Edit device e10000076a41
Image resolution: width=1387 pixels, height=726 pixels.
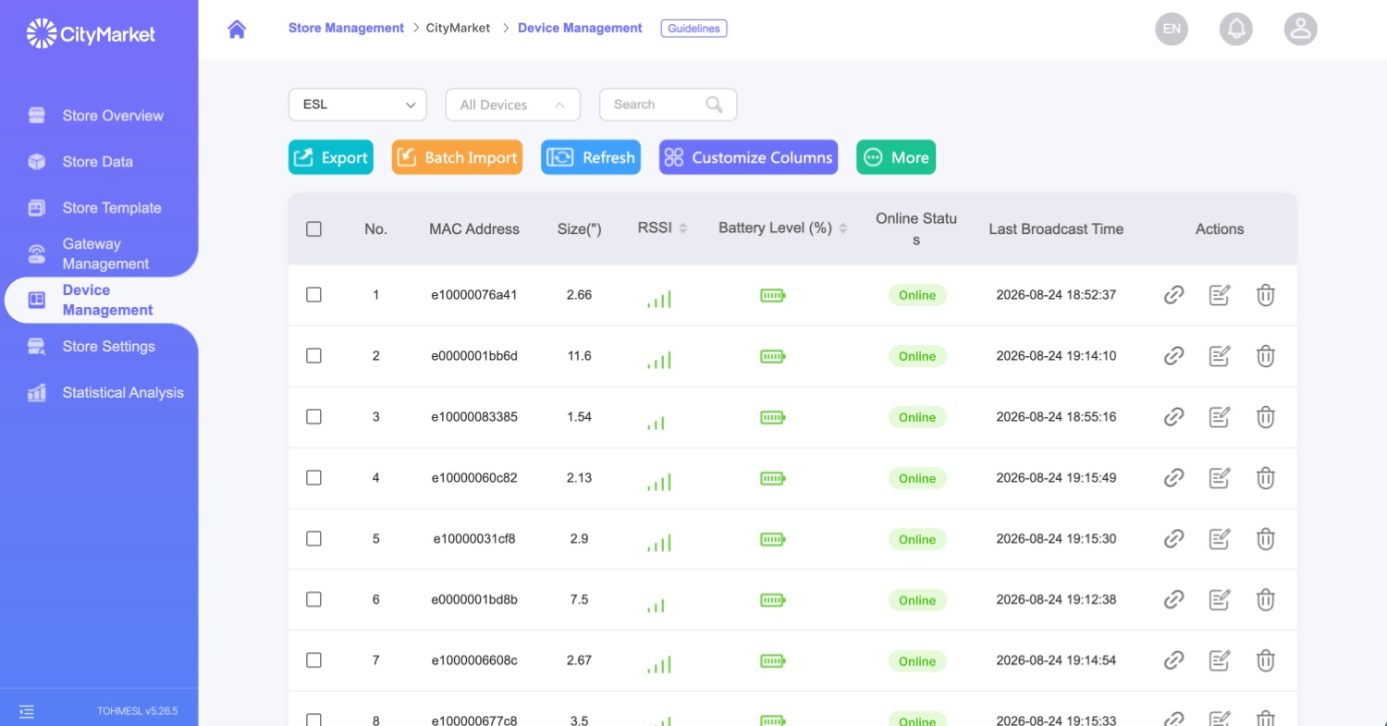[x=1220, y=295]
